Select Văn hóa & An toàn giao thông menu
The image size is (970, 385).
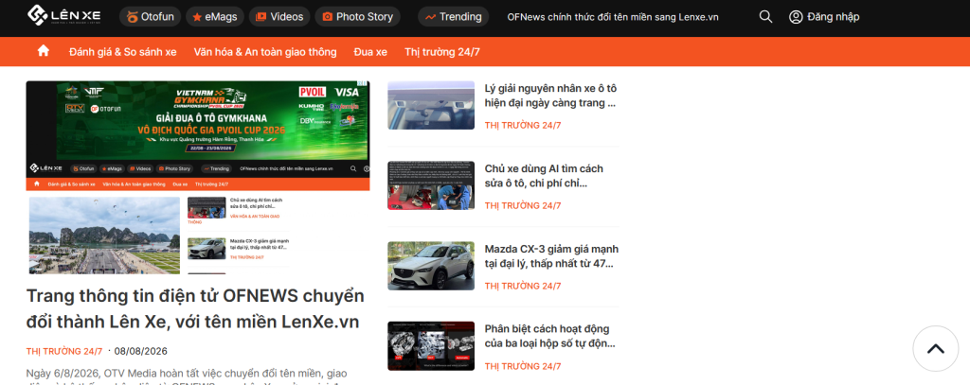tap(265, 52)
